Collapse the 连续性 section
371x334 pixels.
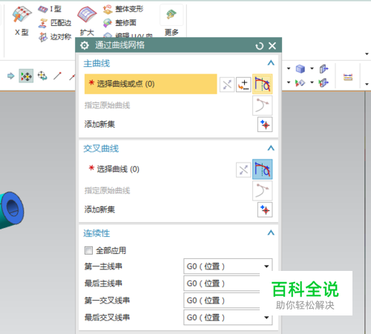[x=271, y=233]
